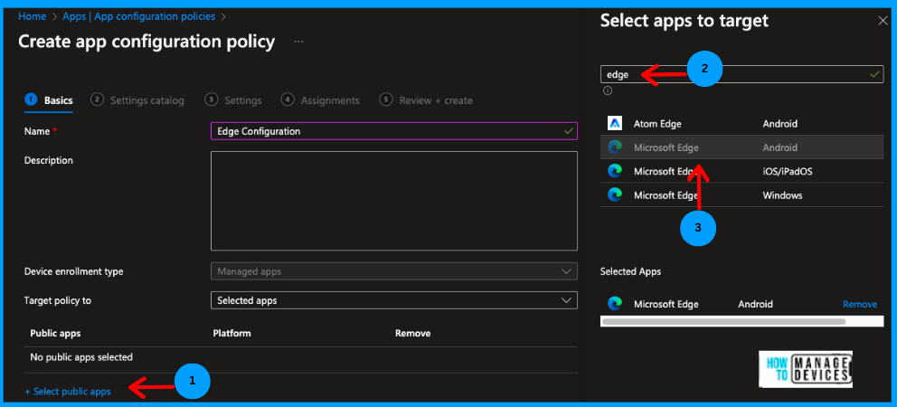Go to the Home breadcrumb link
This screenshot has width=897, height=407.
click(x=32, y=16)
